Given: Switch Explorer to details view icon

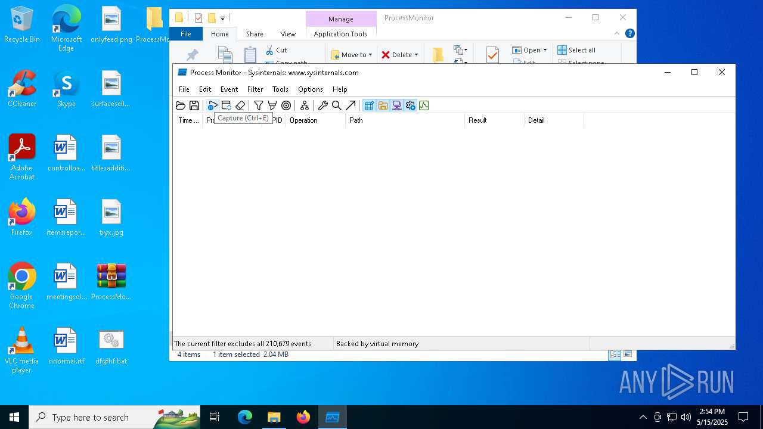Looking at the screenshot, I should click(x=615, y=355).
